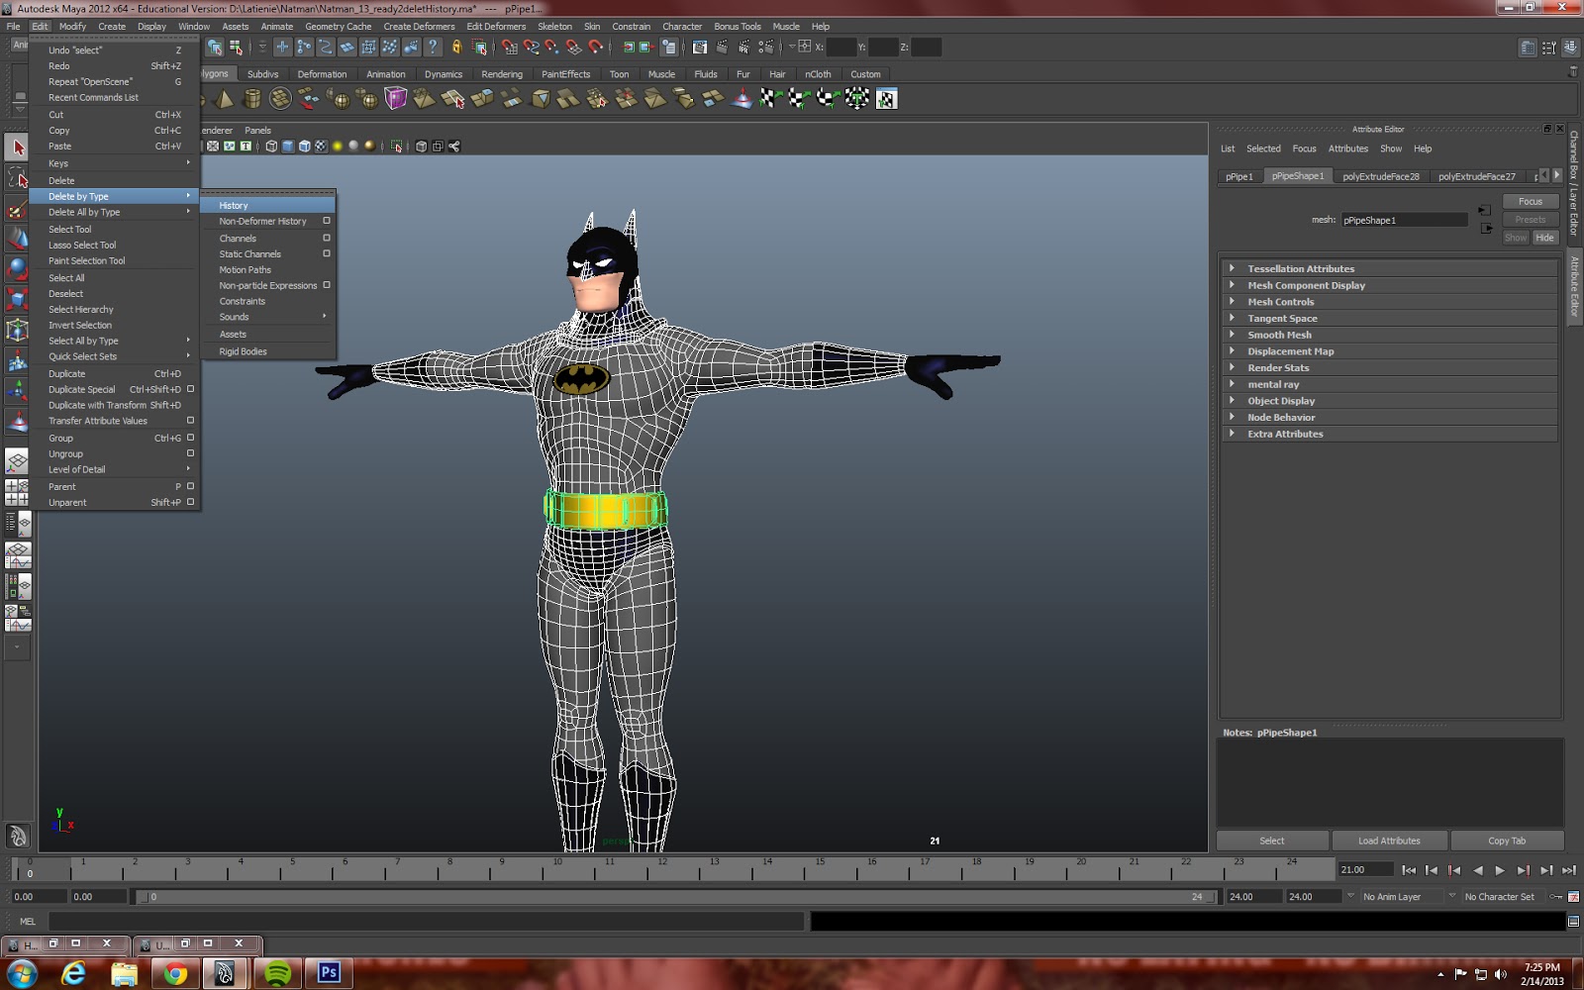Create a polygon cone from the Polygons shelf
Image resolution: width=1584 pixels, height=990 pixels.
[224, 98]
